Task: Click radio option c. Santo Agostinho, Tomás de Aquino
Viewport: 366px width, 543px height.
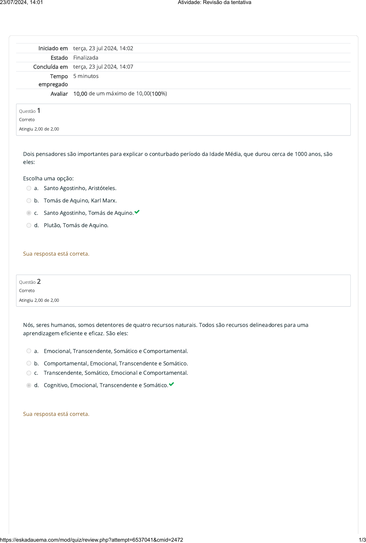Action: tap(29, 213)
